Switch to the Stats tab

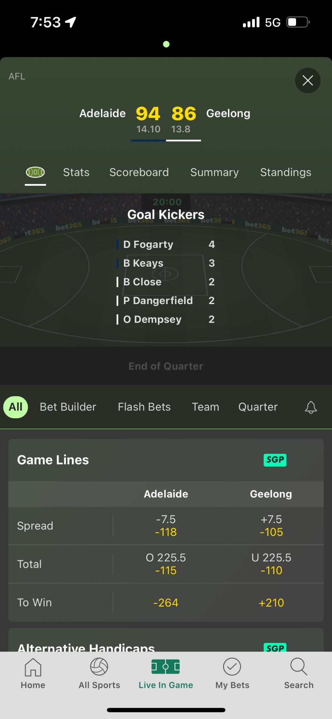[x=76, y=172]
